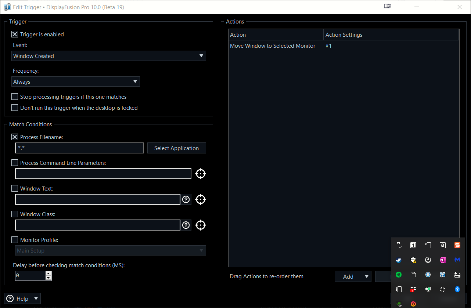Click the OneNote tray icon

(442, 260)
